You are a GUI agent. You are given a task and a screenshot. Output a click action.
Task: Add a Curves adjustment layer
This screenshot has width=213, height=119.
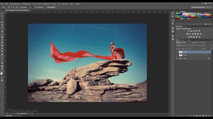coord(194,31)
